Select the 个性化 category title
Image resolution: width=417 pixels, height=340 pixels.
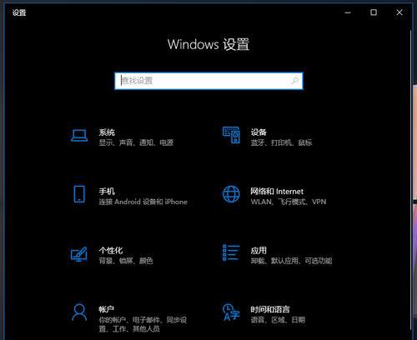(x=111, y=251)
